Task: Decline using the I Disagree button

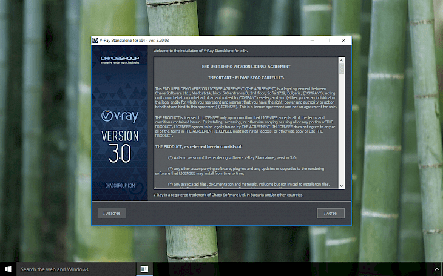Action: click(x=112, y=214)
